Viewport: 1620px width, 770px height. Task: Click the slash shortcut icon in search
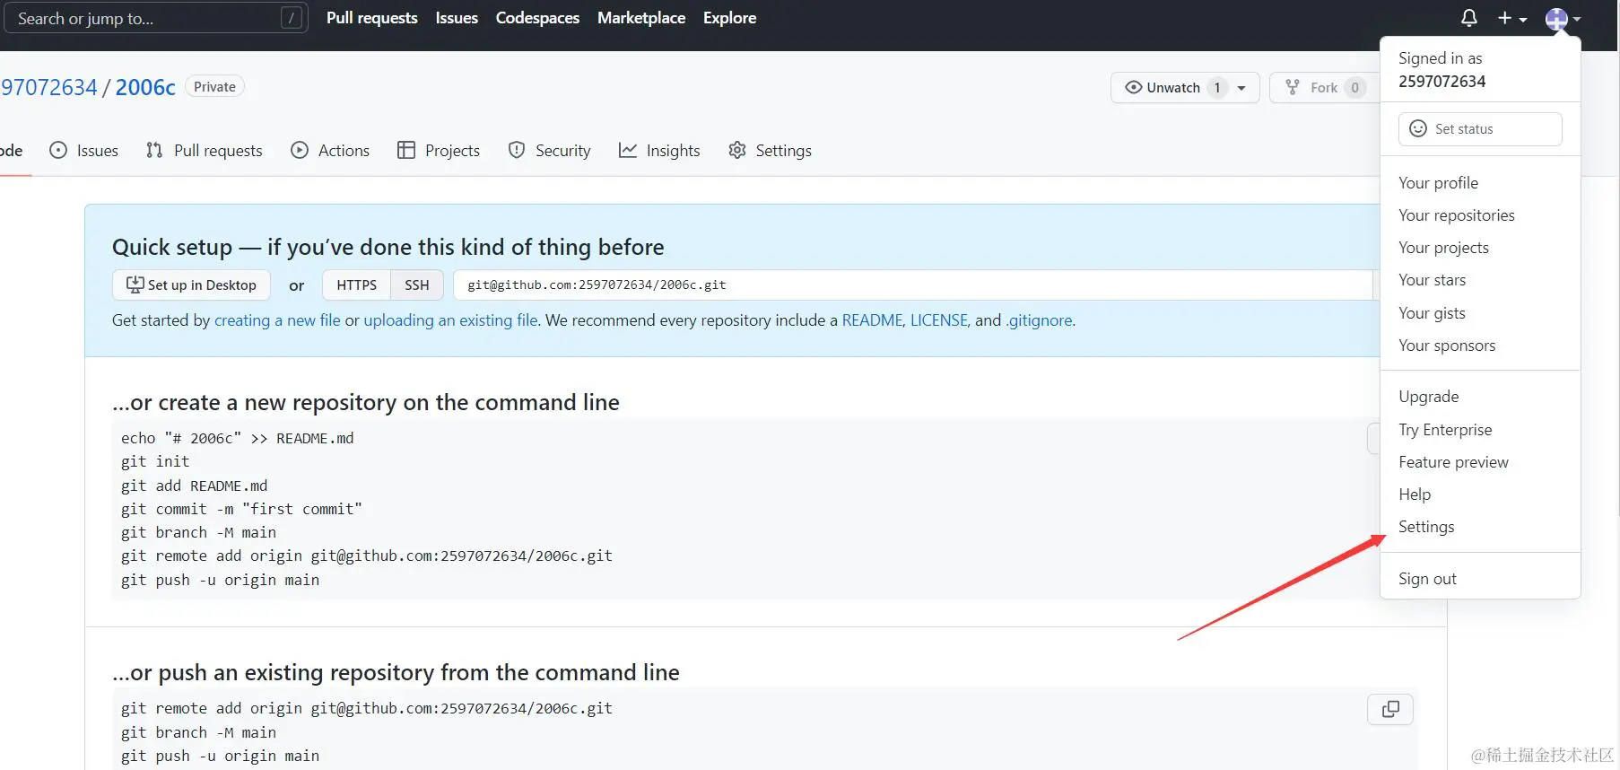tap(292, 18)
